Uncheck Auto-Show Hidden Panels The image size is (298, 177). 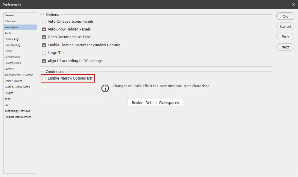click(x=44, y=29)
